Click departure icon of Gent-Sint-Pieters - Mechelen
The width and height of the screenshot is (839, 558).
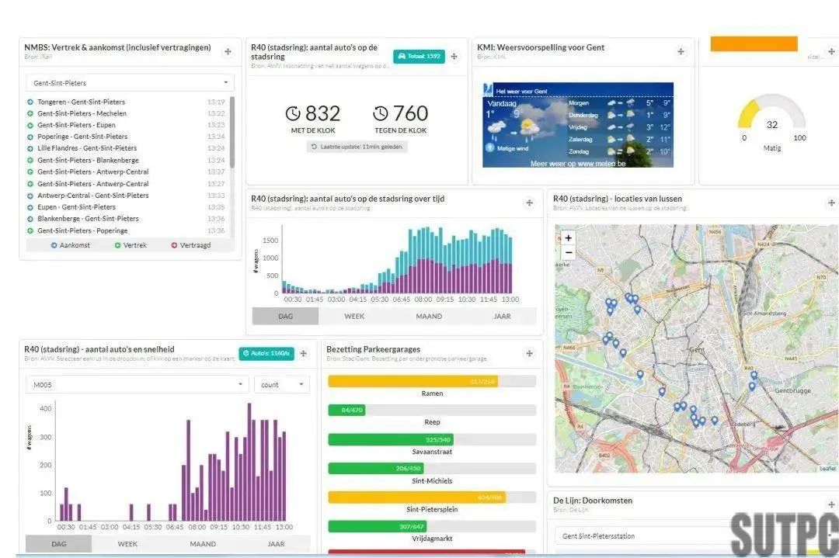click(30, 114)
